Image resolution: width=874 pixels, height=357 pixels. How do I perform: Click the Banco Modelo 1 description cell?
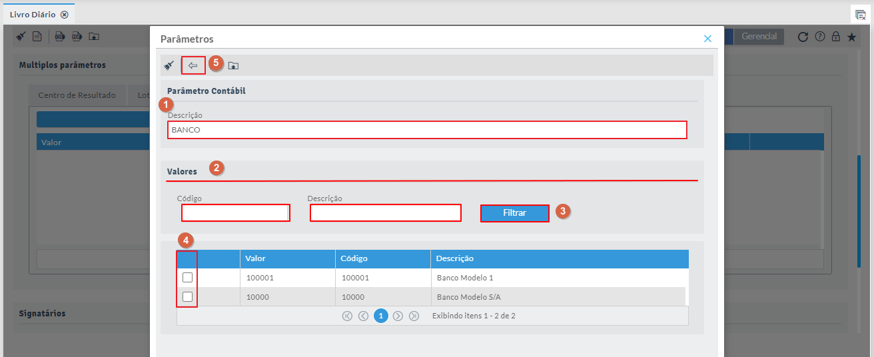tap(560, 278)
